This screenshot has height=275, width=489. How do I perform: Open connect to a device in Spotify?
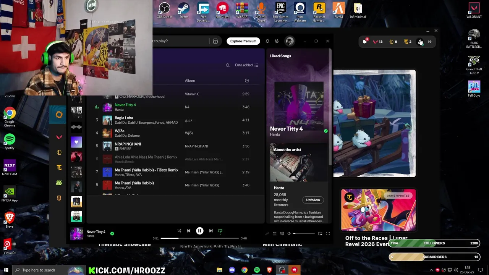click(282, 233)
